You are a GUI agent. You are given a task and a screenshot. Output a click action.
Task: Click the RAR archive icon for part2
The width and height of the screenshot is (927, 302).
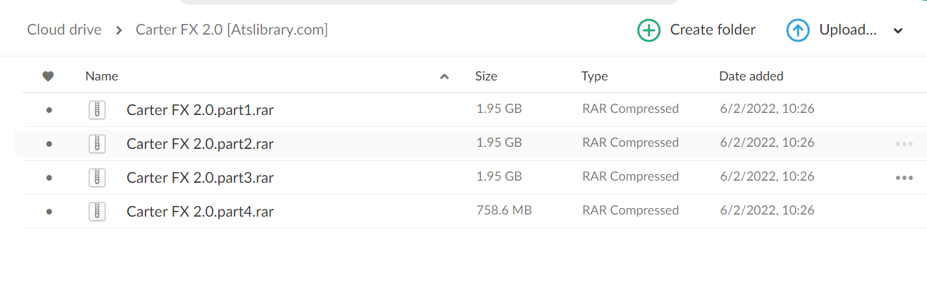97,143
